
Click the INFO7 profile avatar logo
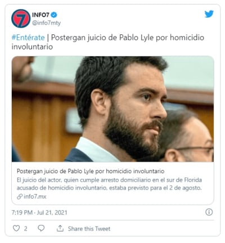tap(21, 19)
